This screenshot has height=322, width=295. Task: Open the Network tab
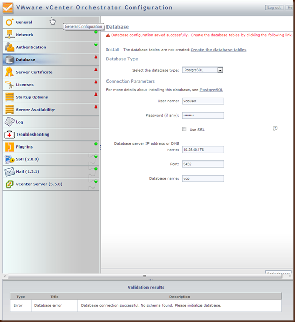(51, 34)
